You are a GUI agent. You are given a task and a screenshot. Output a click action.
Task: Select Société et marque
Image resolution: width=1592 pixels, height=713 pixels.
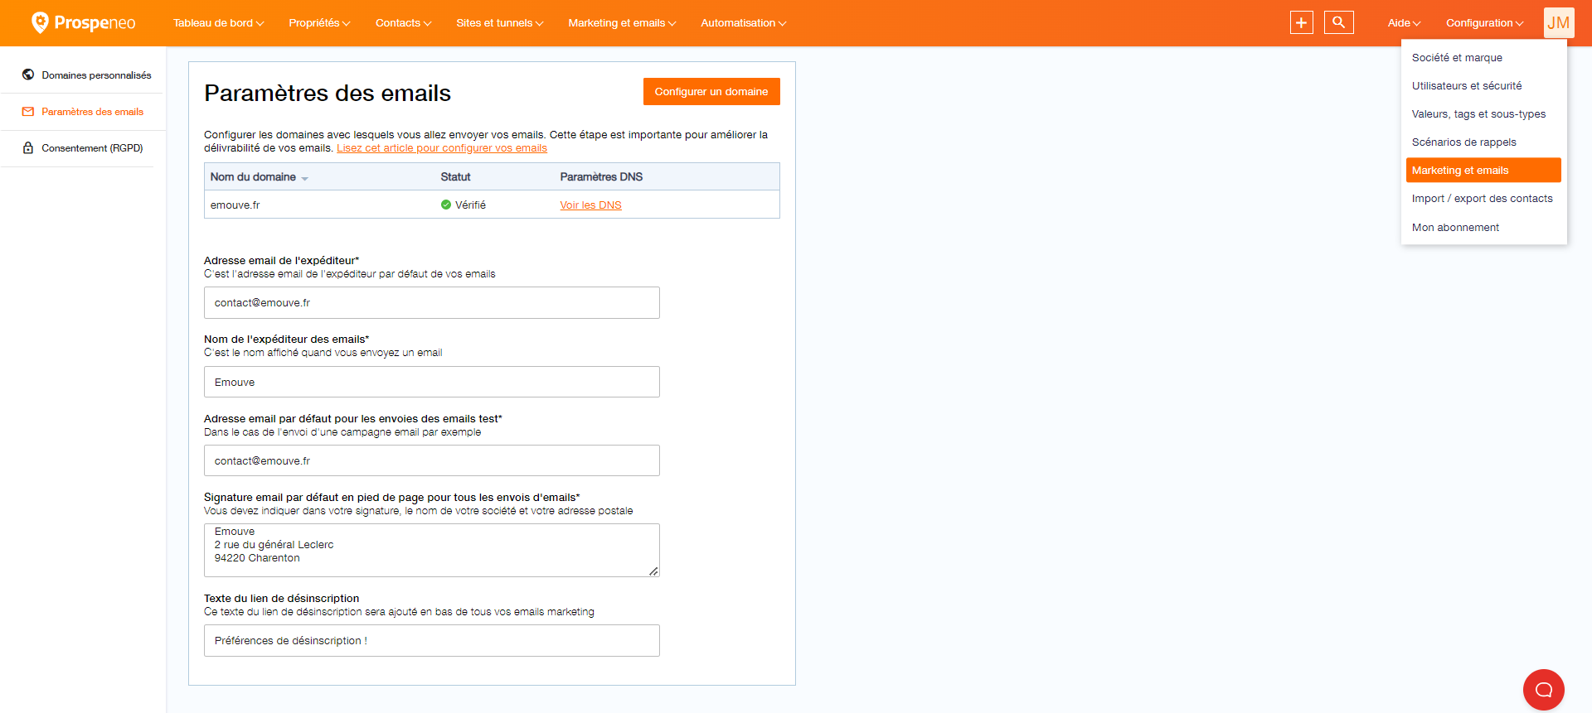pyautogui.click(x=1483, y=58)
